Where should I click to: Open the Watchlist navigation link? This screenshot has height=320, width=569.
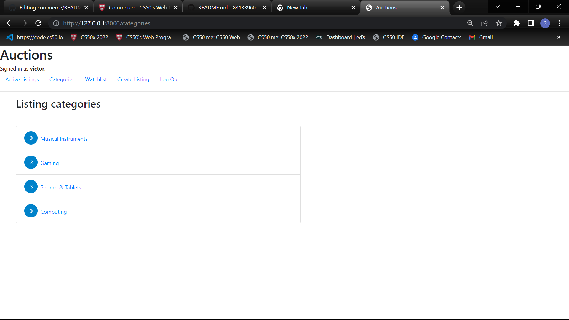click(96, 79)
